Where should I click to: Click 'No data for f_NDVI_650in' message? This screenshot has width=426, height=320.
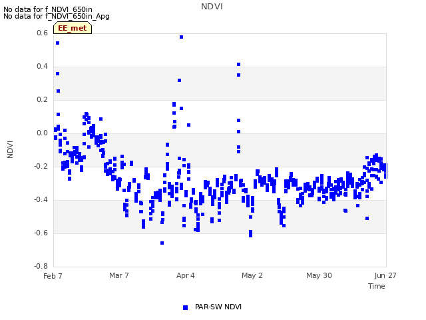click(x=48, y=9)
